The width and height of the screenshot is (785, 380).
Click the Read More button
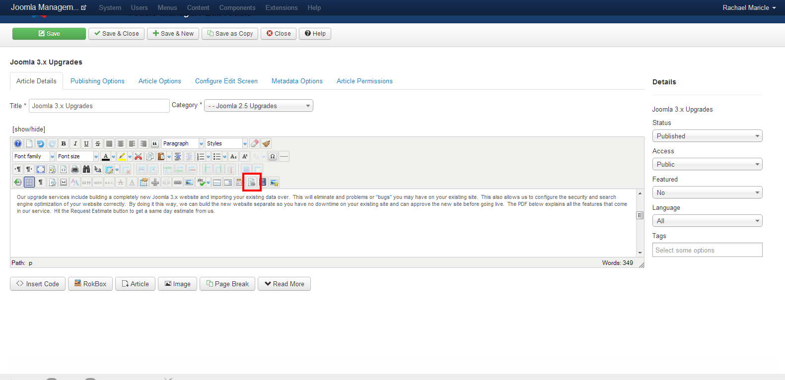[x=284, y=284]
